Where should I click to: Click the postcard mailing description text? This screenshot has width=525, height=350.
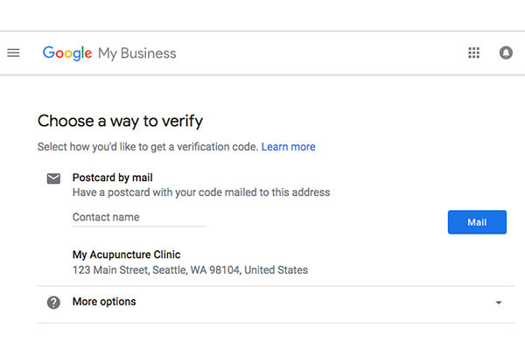200,192
